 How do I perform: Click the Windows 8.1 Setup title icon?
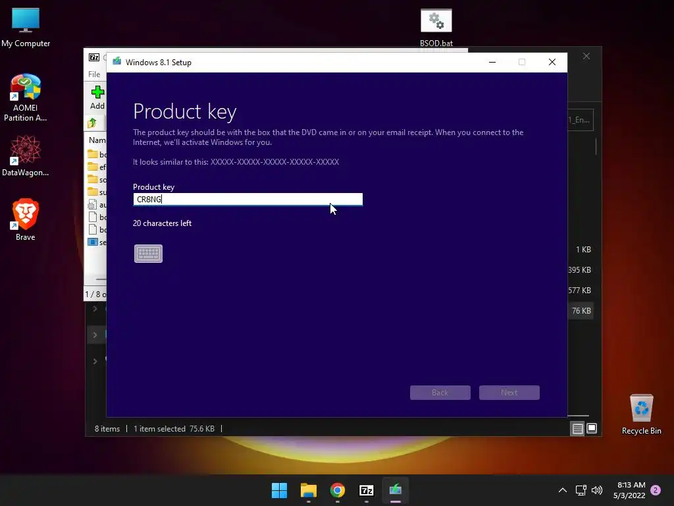[117, 62]
